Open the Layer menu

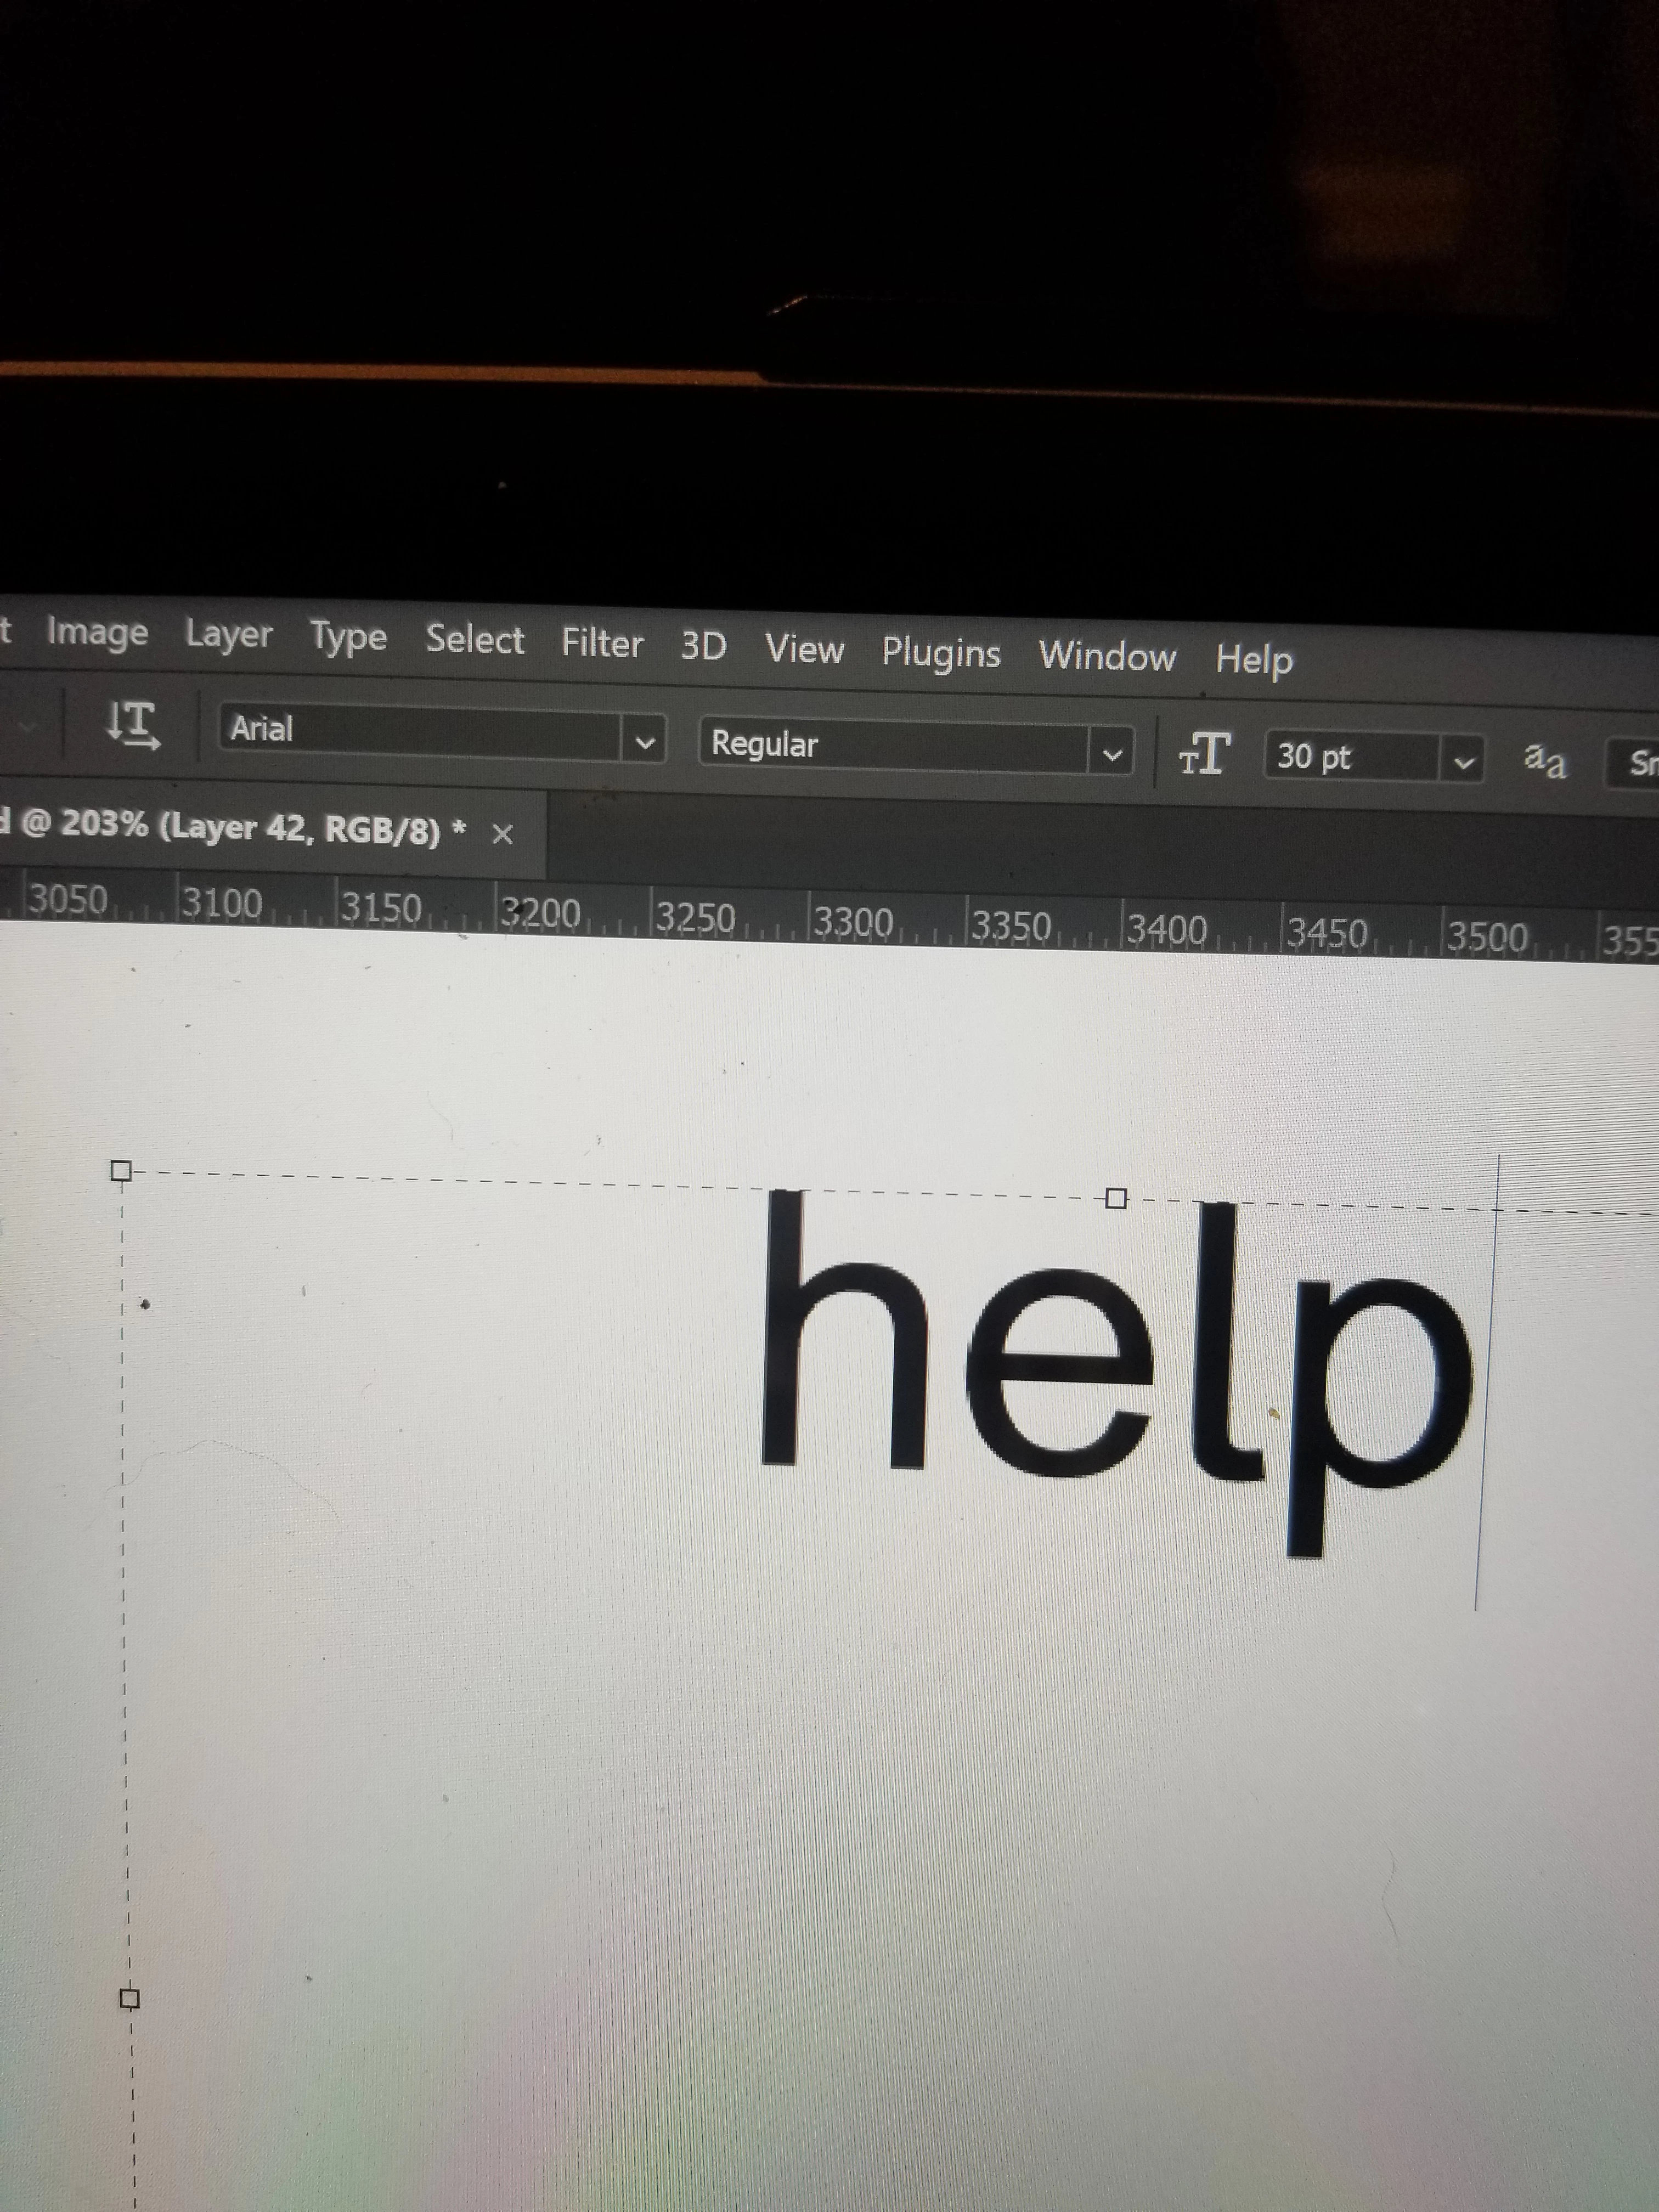(x=228, y=635)
